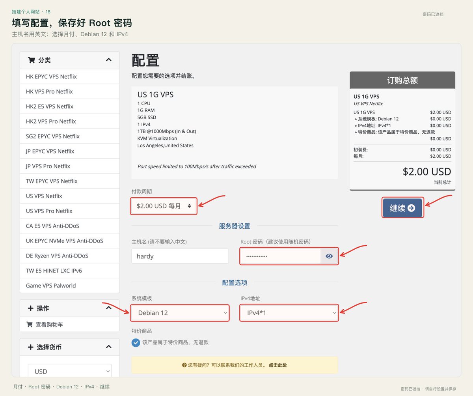The image size is (473, 396).
Task: Click the 每月 monthly fee row
Action: [402, 156]
